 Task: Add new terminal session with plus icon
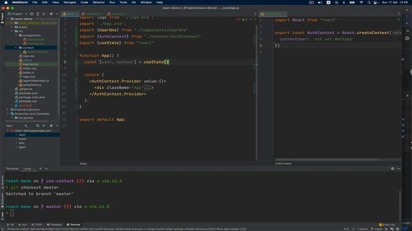(40, 168)
